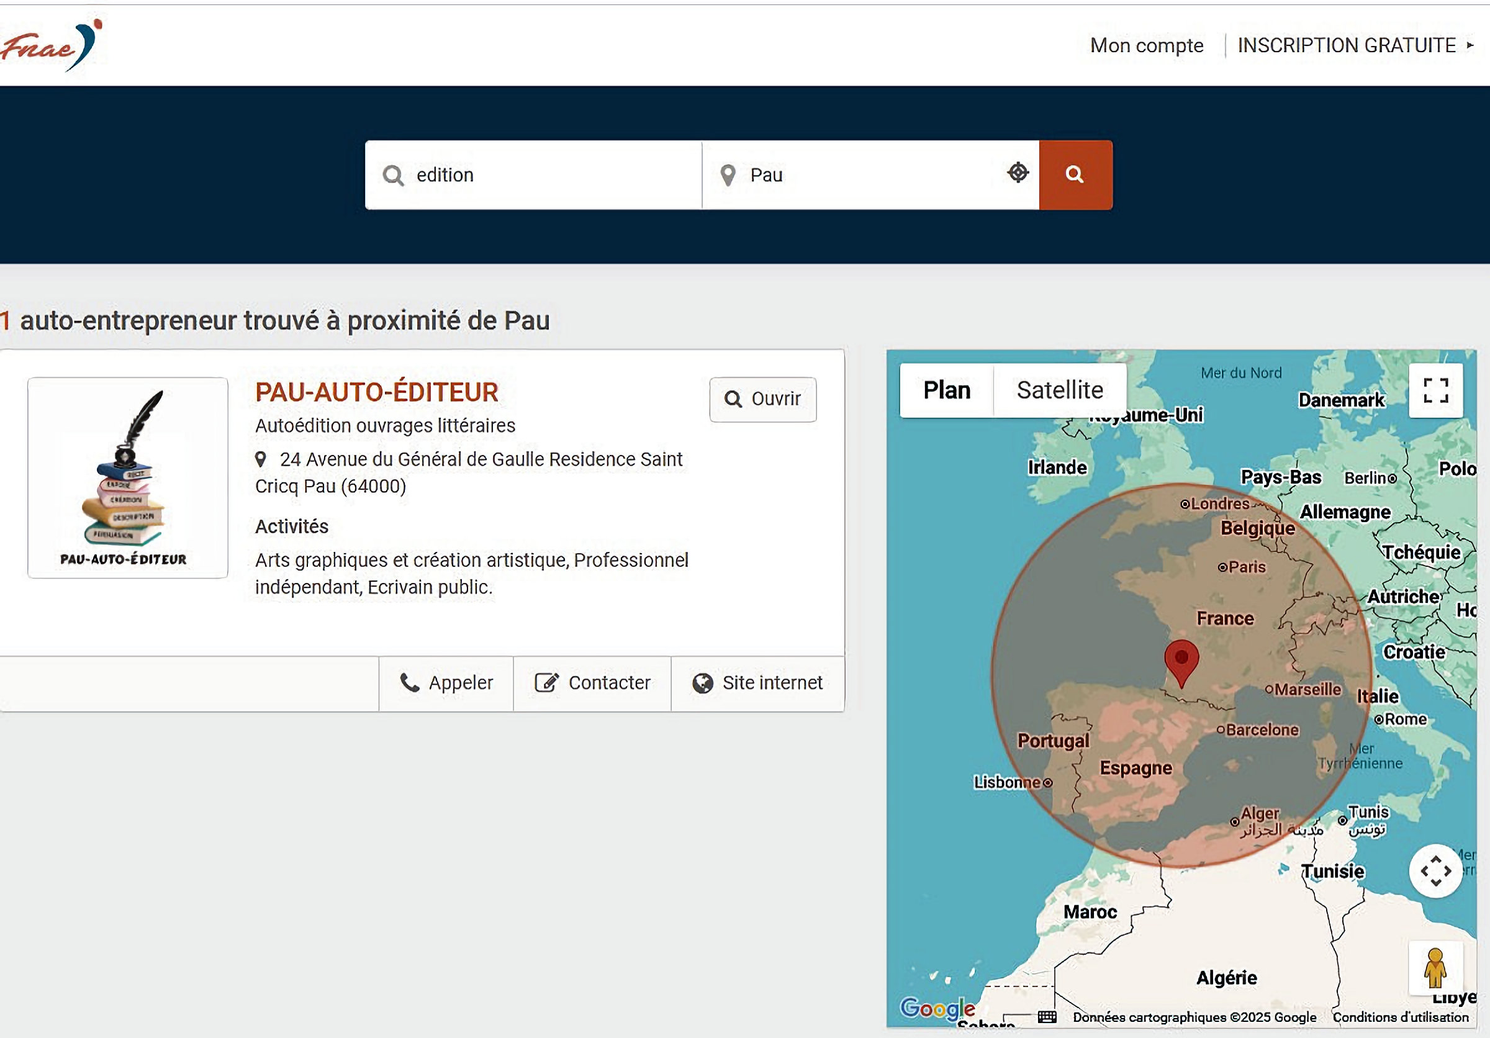Open the map keyboard shortcuts icon
The width and height of the screenshot is (1490, 1038).
(1047, 1017)
